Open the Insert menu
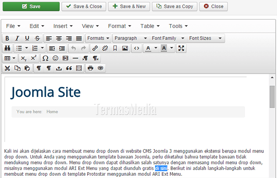This screenshot has width=277, height=178. [x=63, y=26]
